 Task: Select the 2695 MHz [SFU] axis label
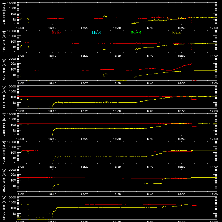click(x=4, y=125)
